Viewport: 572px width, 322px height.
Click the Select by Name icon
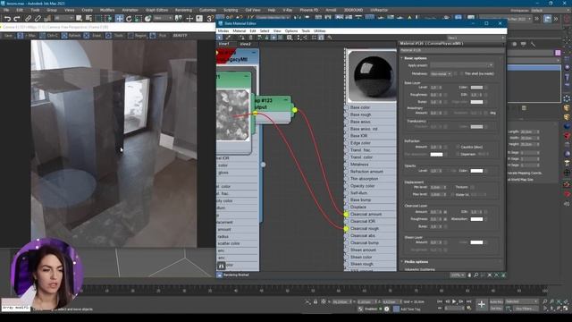pyautogui.click(x=88, y=18)
